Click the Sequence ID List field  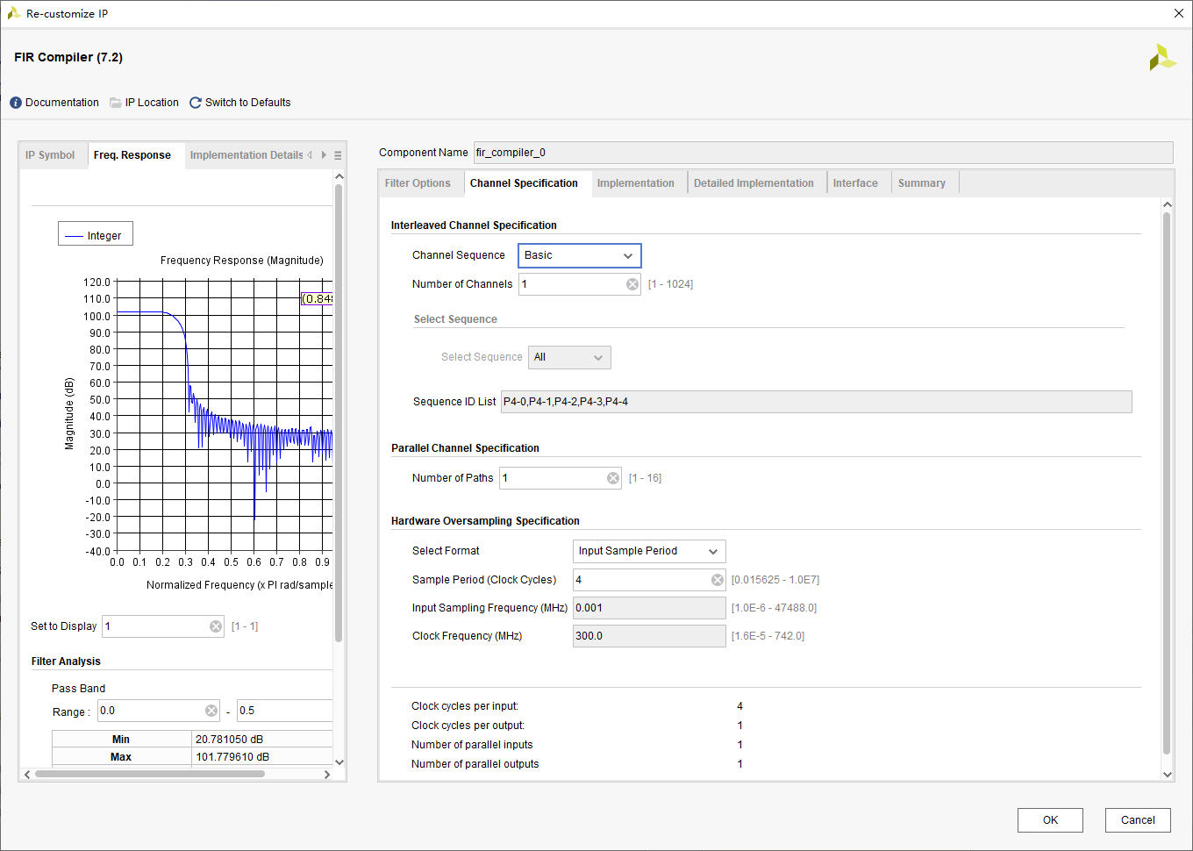coord(816,402)
